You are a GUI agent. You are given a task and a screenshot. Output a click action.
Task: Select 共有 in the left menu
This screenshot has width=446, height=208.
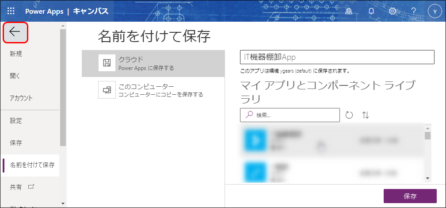point(15,187)
